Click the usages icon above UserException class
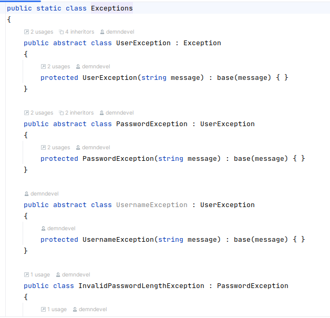This screenshot has width=330, height=318. click(x=26, y=32)
